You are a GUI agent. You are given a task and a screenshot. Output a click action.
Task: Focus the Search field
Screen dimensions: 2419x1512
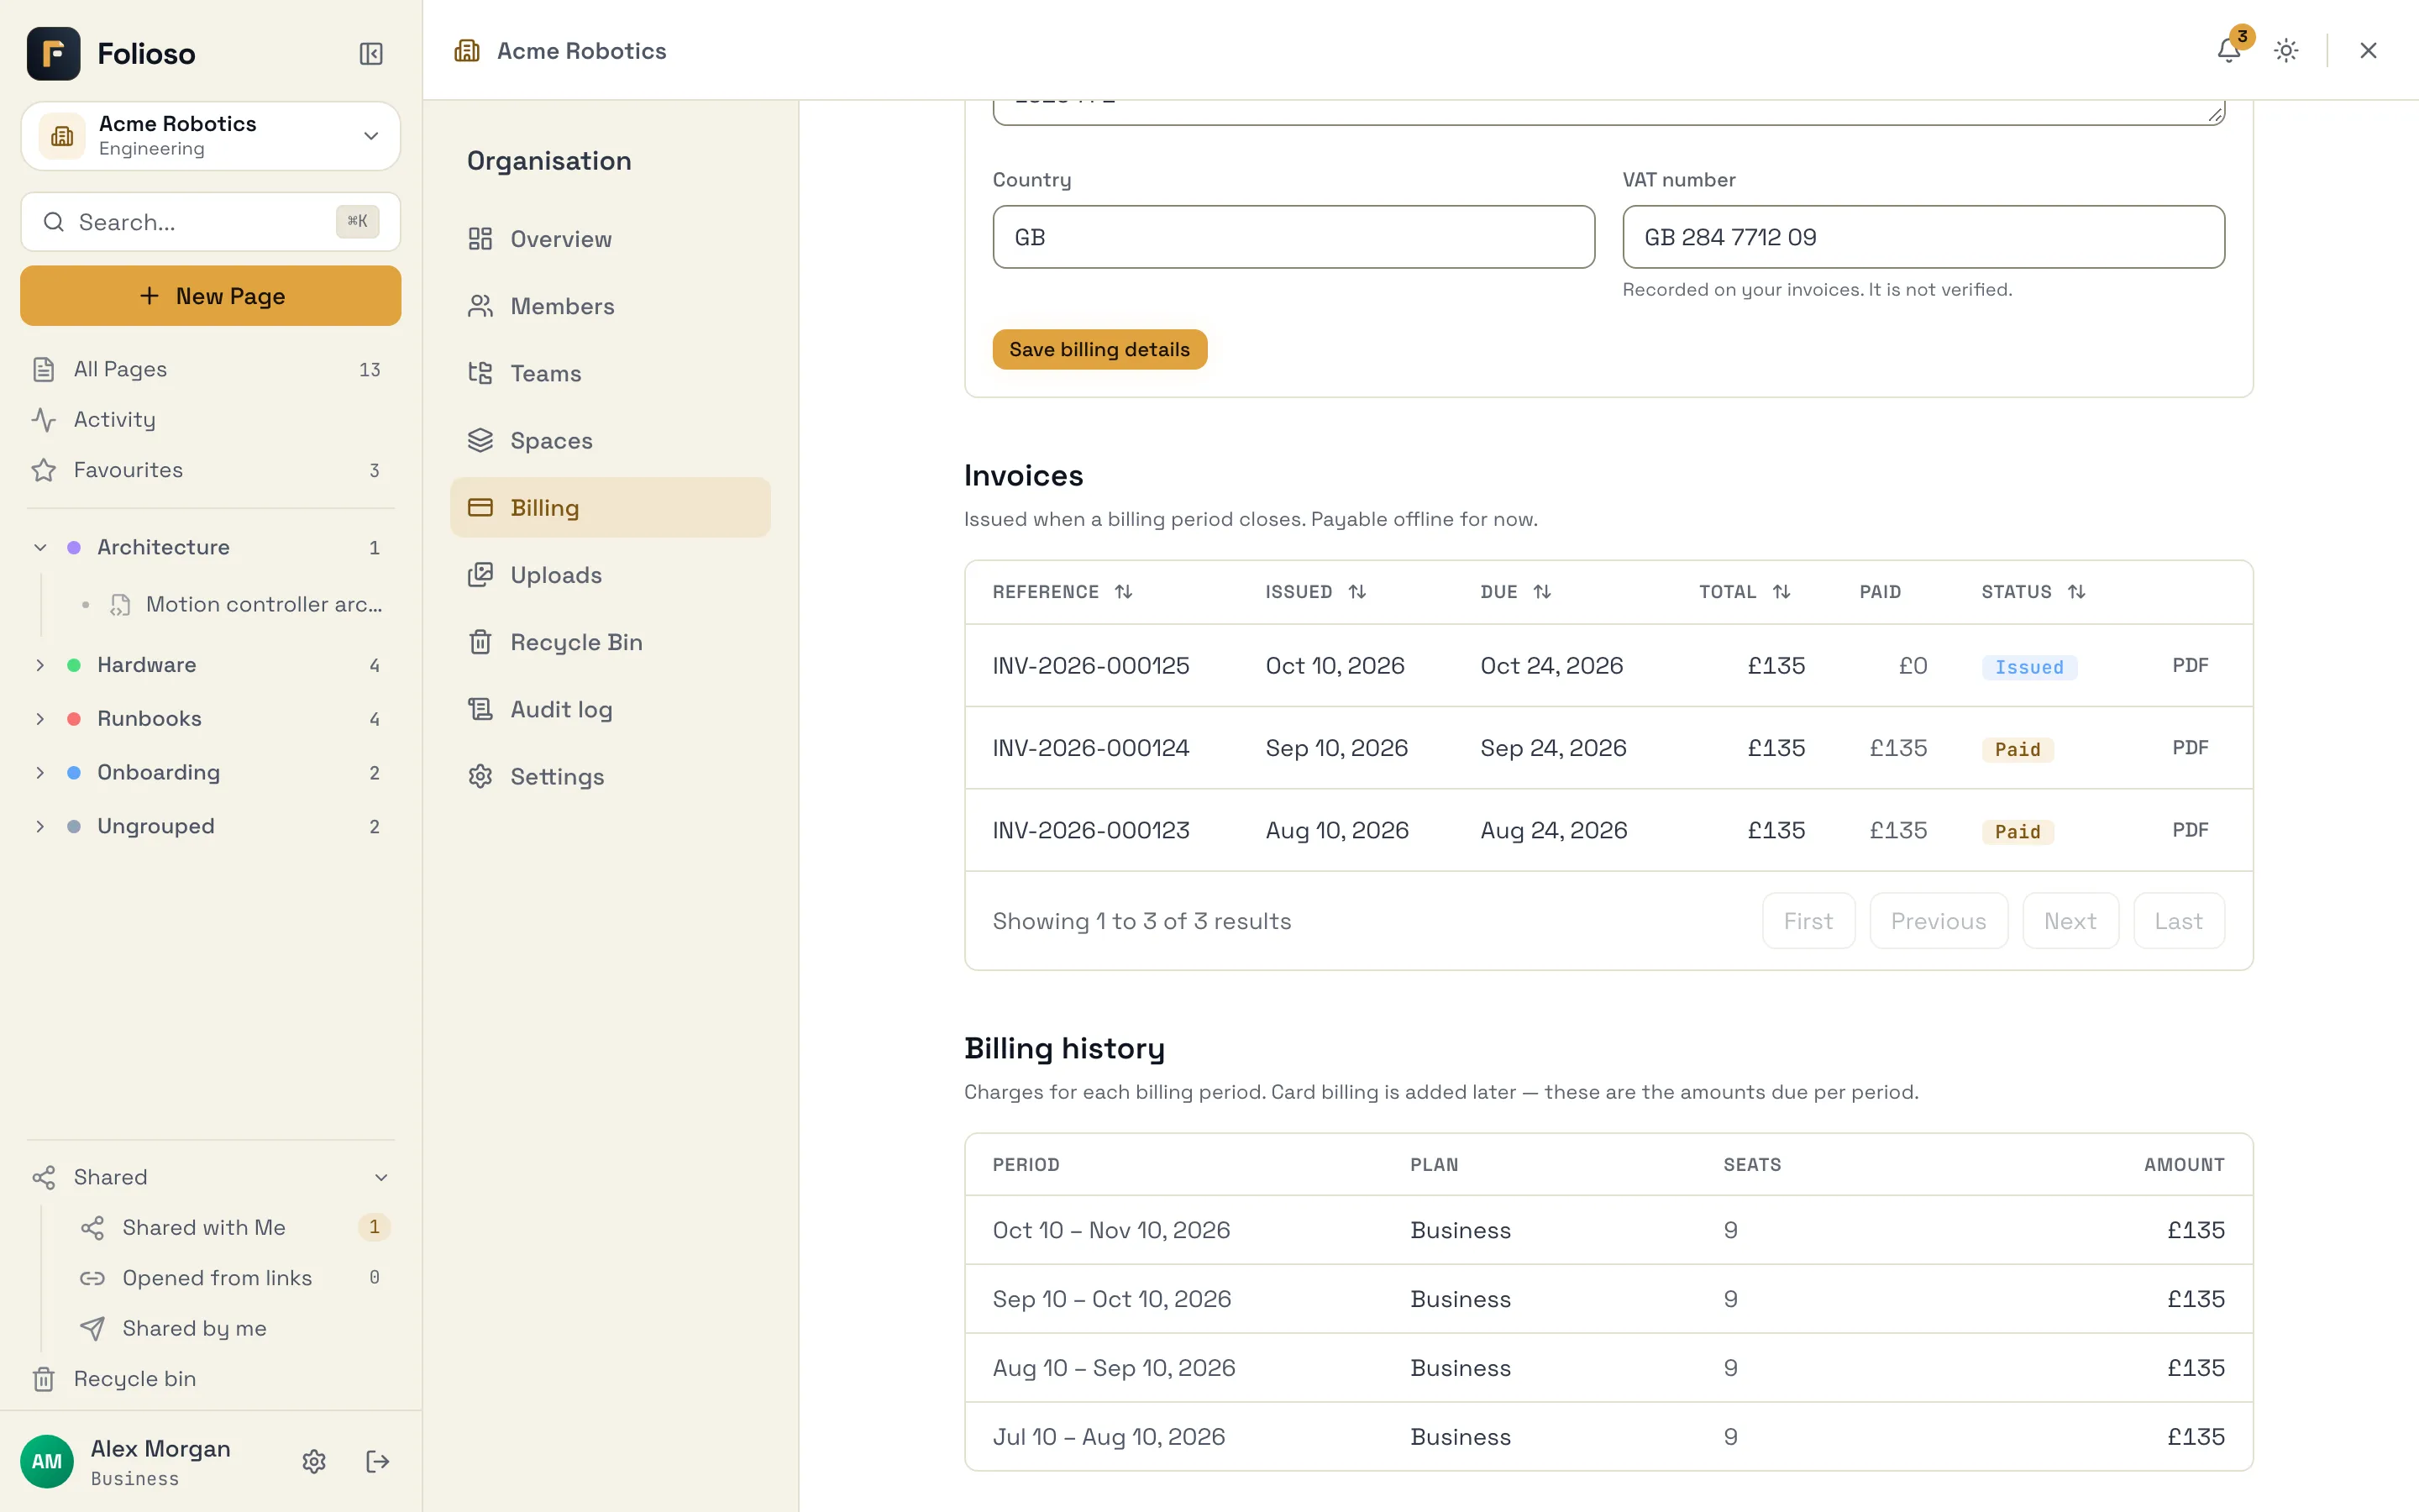click(211, 222)
